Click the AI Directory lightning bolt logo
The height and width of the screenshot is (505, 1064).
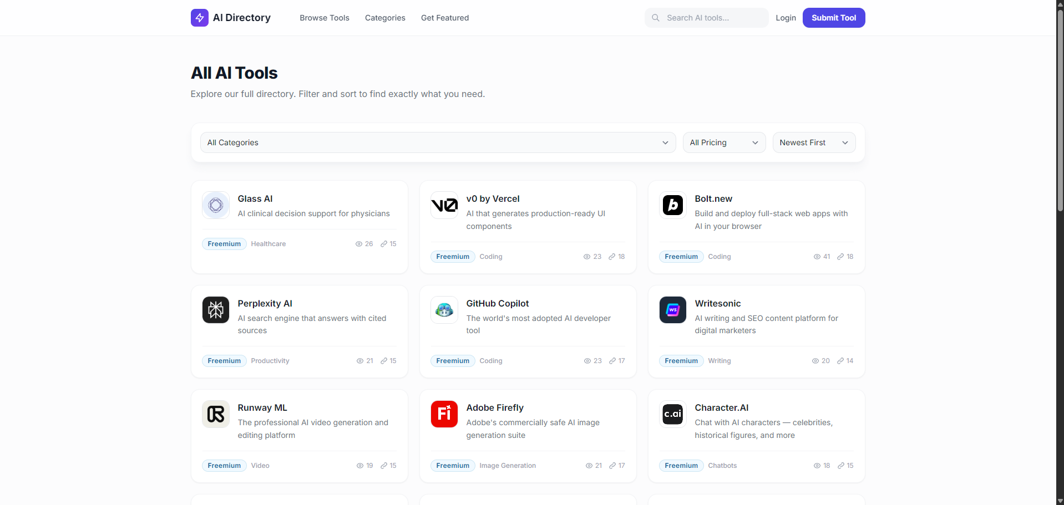point(200,18)
